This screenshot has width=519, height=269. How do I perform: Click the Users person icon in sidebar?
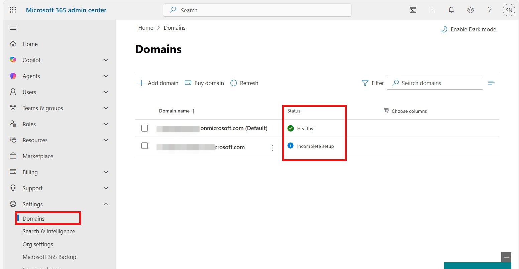click(x=13, y=92)
